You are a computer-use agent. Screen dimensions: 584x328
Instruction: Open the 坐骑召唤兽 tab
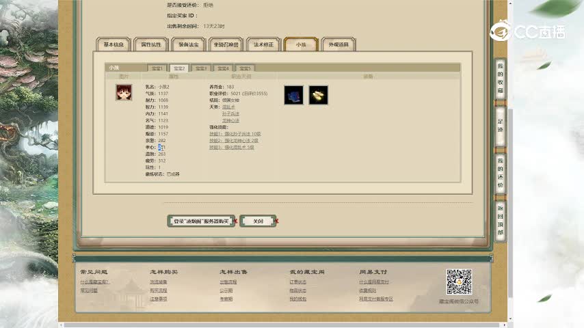pyautogui.click(x=226, y=44)
